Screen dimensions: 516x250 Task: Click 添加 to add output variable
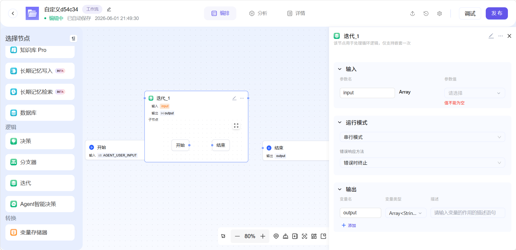pyautogui.click(x=349, y=225)
